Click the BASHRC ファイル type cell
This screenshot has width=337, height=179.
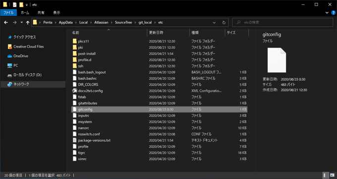(203, 78)
